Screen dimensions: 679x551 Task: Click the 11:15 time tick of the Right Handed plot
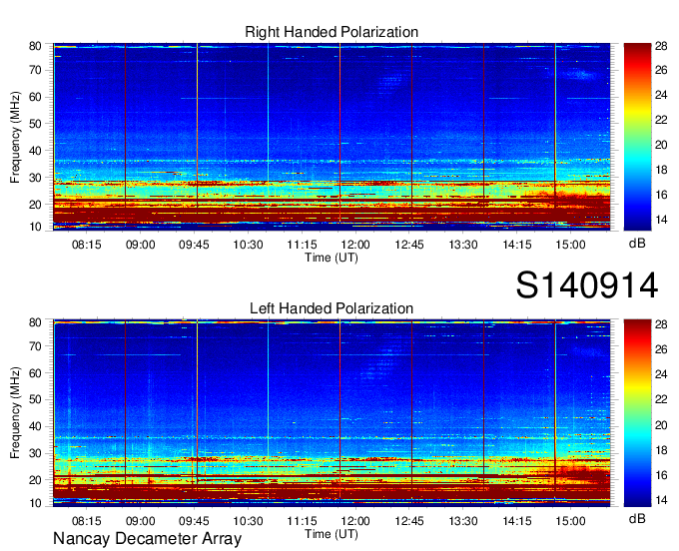(x=302, y=245)
